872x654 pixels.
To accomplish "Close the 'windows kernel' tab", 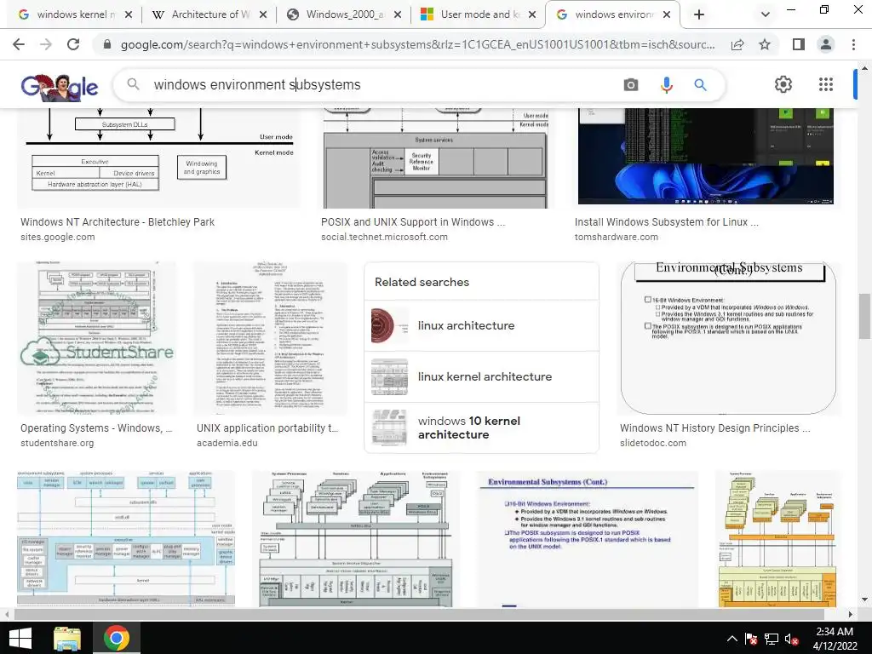I will click(129, 14).
